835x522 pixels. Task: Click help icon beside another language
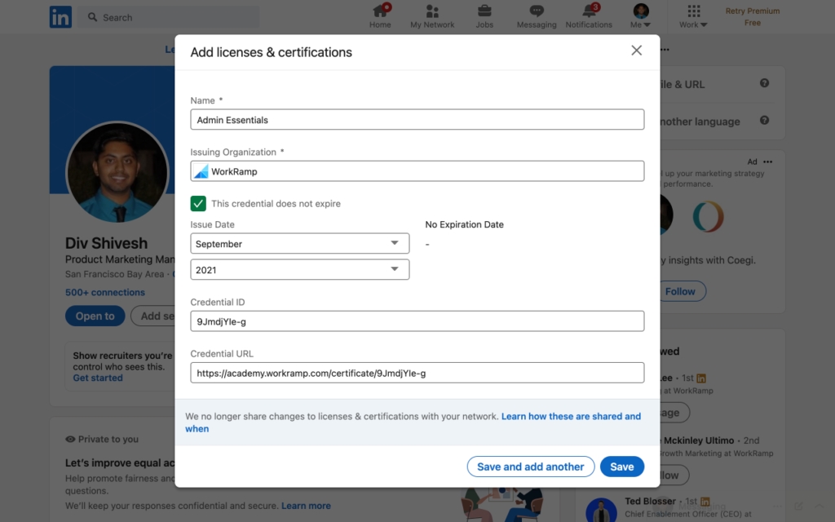click(764, 121)
